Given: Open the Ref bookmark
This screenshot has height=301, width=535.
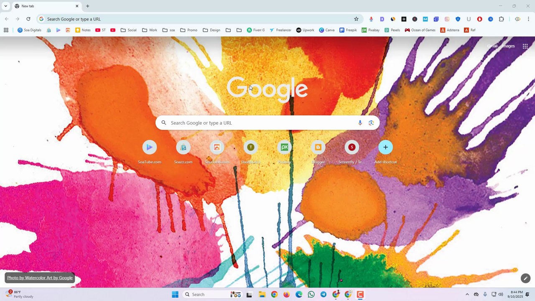Looking at the screenshot, I should coord(470,30).
